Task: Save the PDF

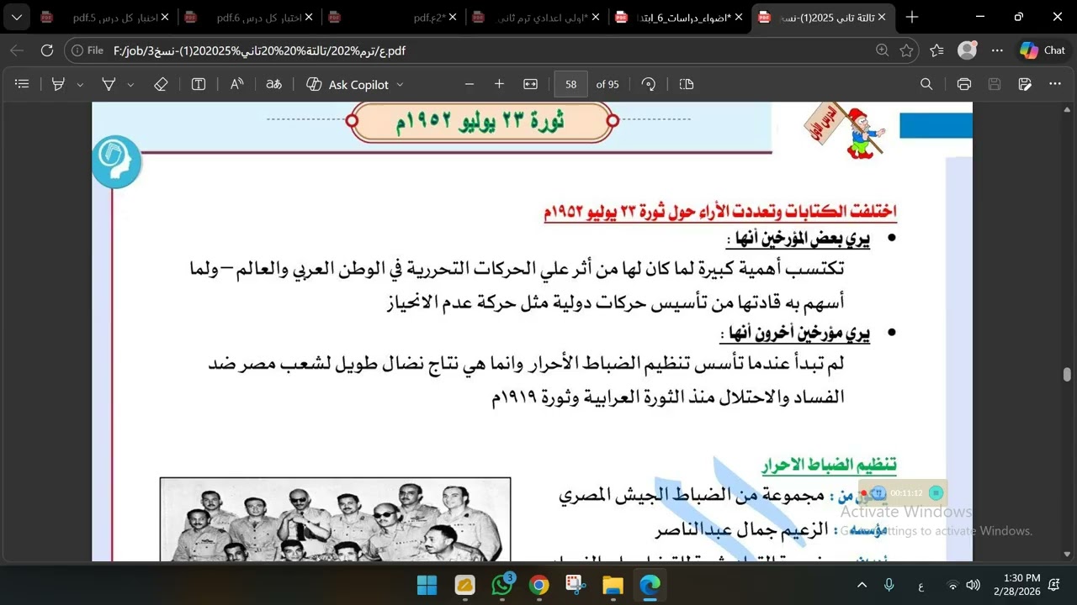Action: pyautogui.click(x=995, y=84)
